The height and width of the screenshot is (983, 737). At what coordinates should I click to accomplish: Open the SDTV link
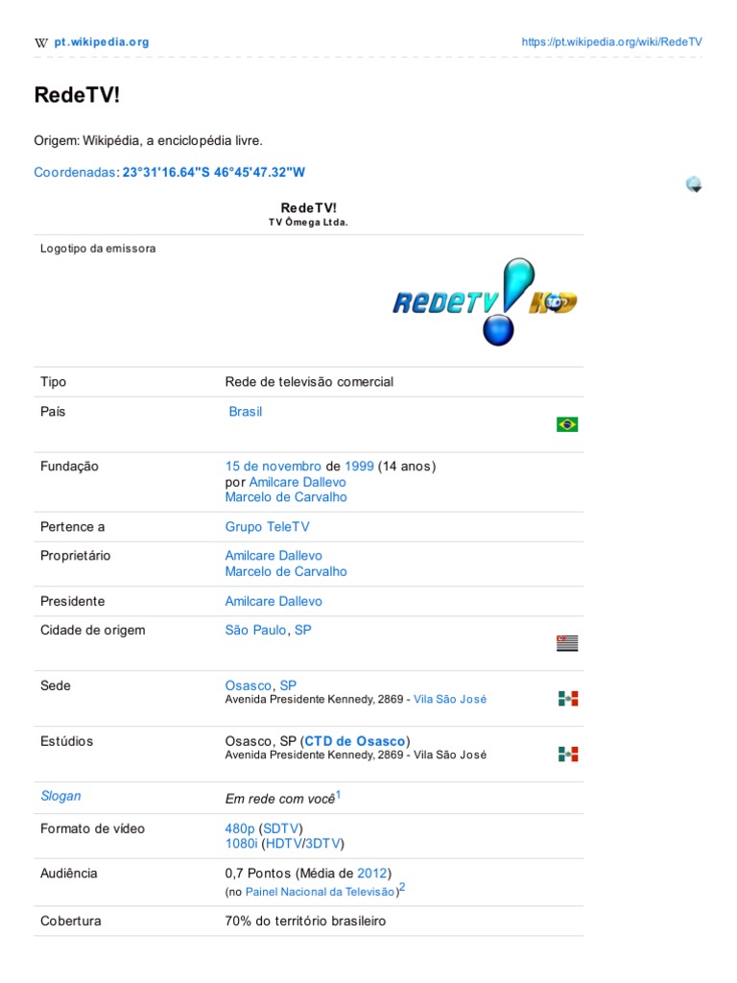pos(281,828)
